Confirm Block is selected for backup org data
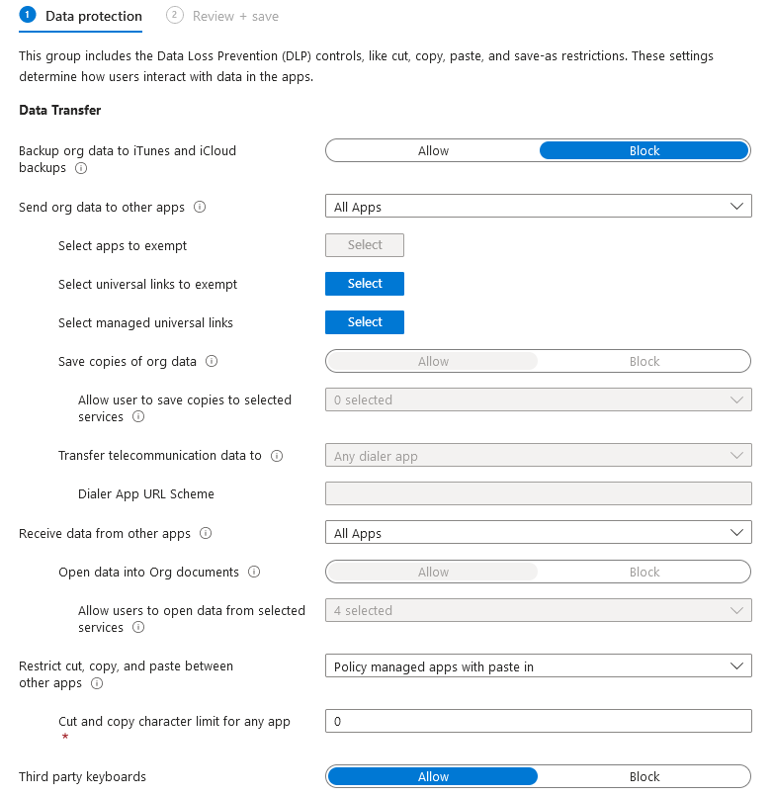The height and width of the screenshot is (797, 771). 644,150
